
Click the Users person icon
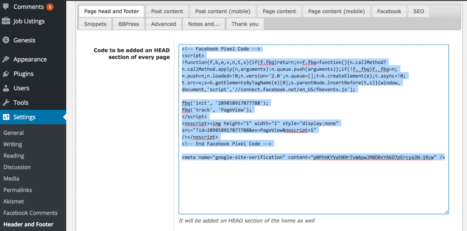[5, 88]
